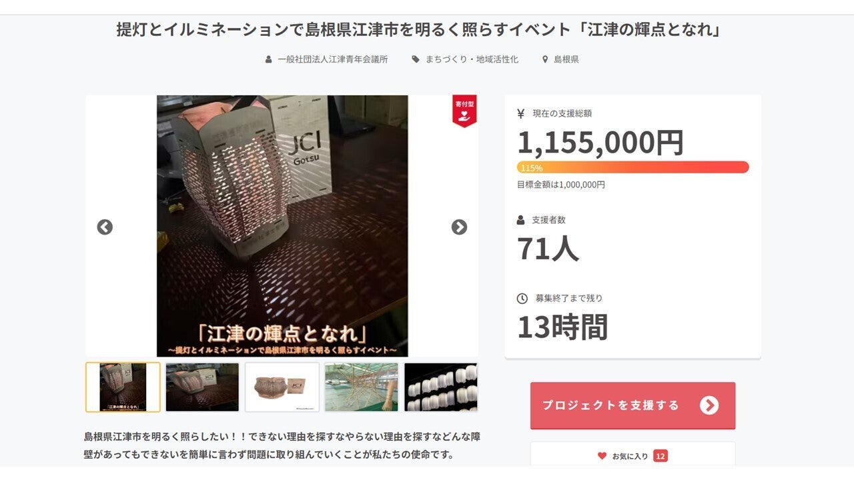Select the woven basket thumbnail
854x480 pixels.
(x=282, y=387)
